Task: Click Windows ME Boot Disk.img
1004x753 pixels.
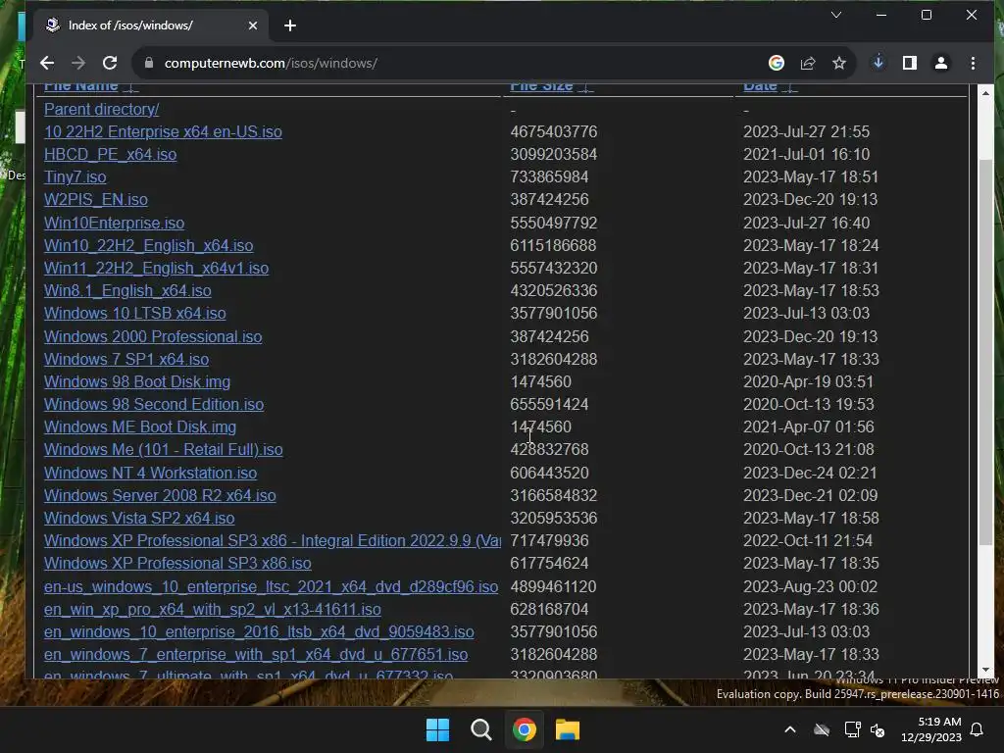Action: (x=140, y=427)
